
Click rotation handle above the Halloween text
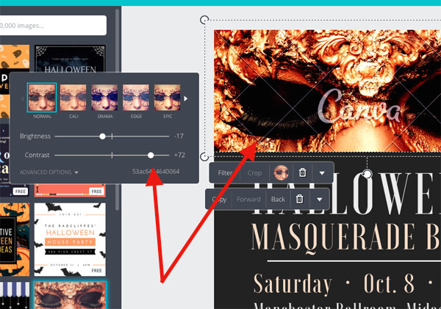[x=367, y=174]
